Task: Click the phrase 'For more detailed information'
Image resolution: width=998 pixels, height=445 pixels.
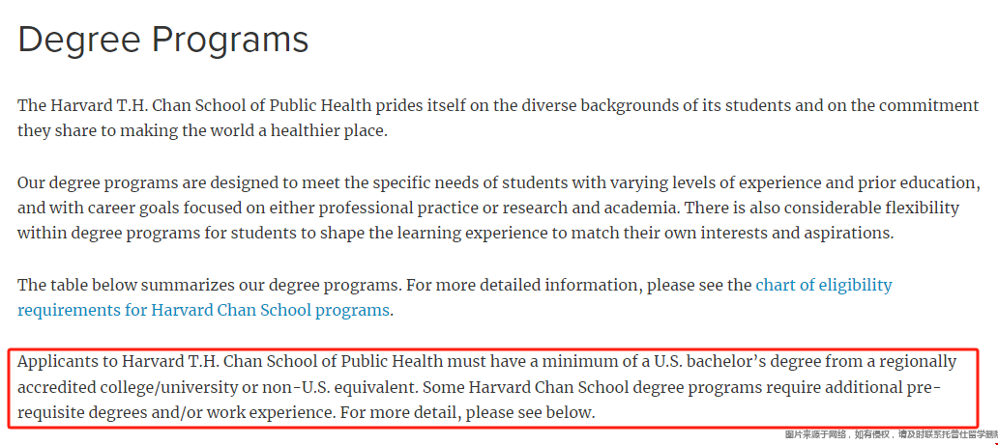Action: point(524,286)
